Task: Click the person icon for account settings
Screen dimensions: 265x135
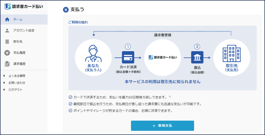Action: [x=7, y=31]
